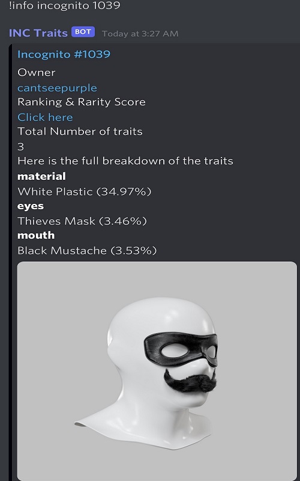Click the Today at 3:27 AM timestamp

[140, 34]
